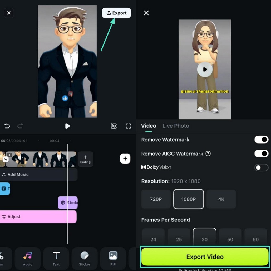Open the AIGC Watermark help icon
The image size is (271, 271).
click(x=208, y=154)
